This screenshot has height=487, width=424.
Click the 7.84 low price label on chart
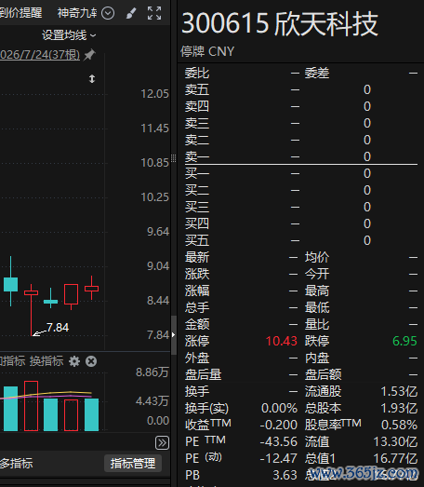(58, 328)
